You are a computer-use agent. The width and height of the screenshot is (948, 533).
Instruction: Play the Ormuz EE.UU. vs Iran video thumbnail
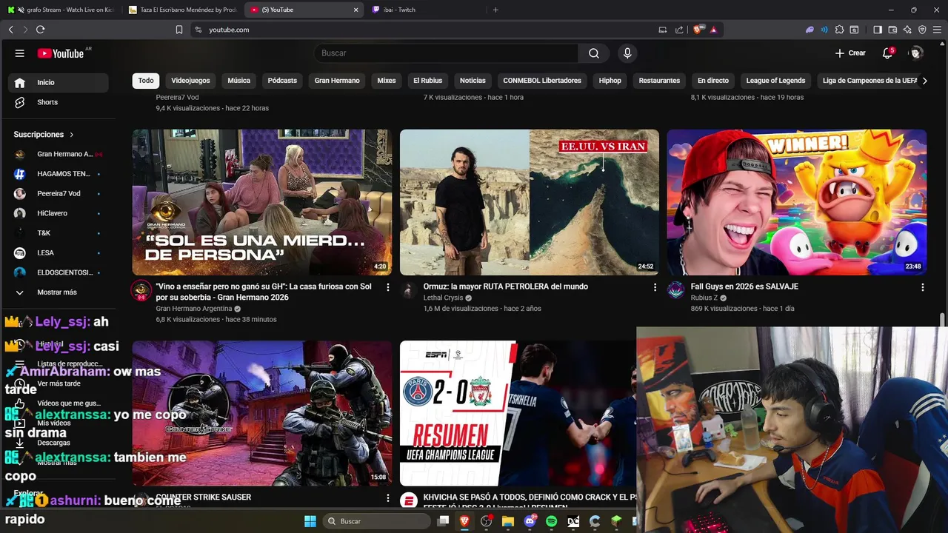(530, 202)
